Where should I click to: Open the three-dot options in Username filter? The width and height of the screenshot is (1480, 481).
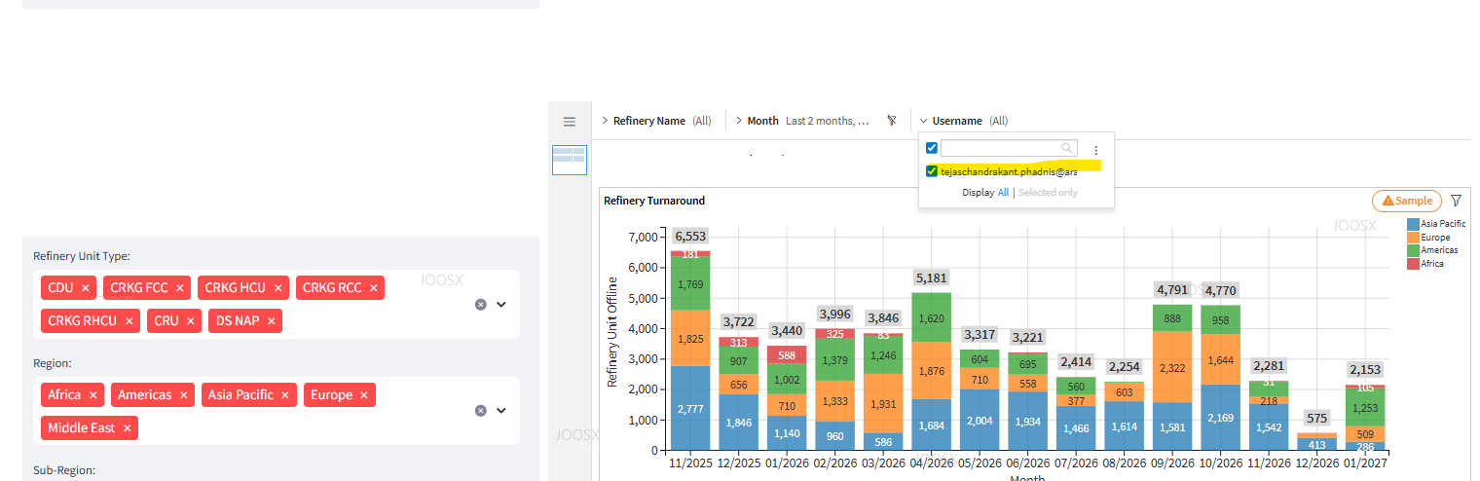point(1095,150)
